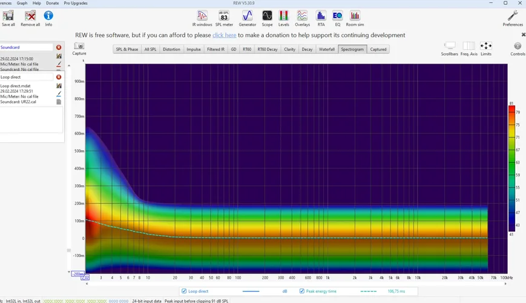Toggle the Peak energy time checkbox
This screenshot has height=303, width=526.
[302, 291]
